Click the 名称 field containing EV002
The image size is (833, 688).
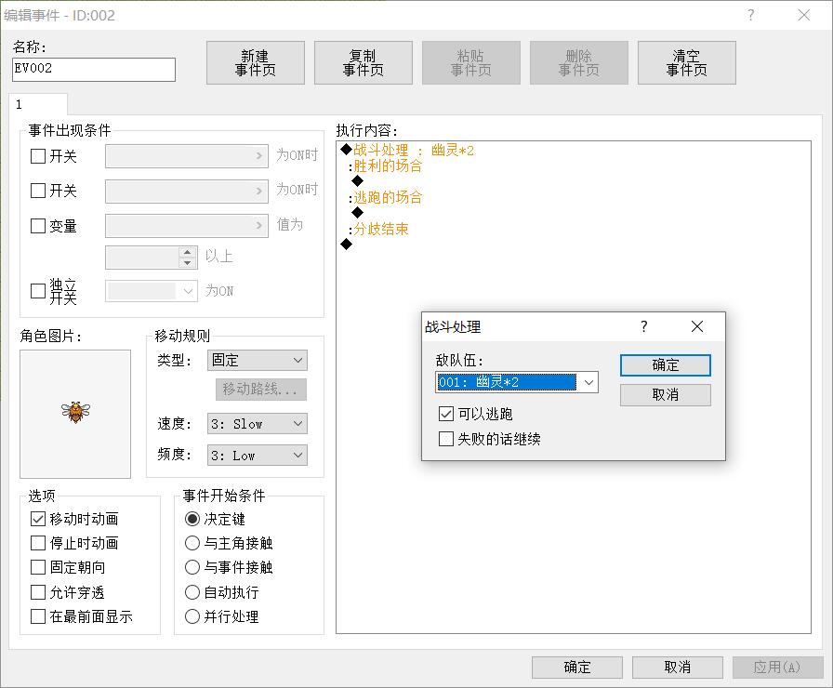pyautogui.click(x=94, y=70)
